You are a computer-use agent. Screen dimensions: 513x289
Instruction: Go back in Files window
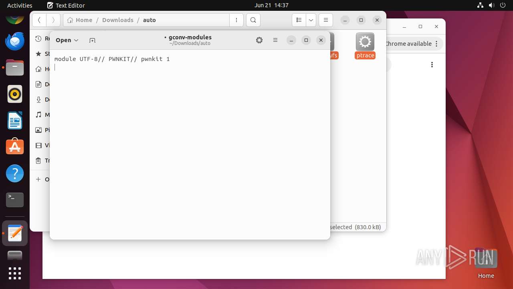[x=39, y=20]
